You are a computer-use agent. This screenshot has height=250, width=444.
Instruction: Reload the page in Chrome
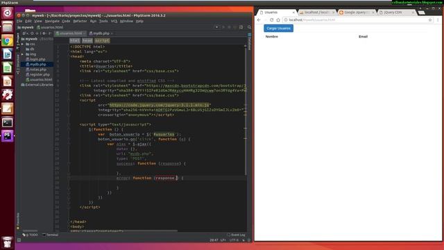[x=271, y=20]
